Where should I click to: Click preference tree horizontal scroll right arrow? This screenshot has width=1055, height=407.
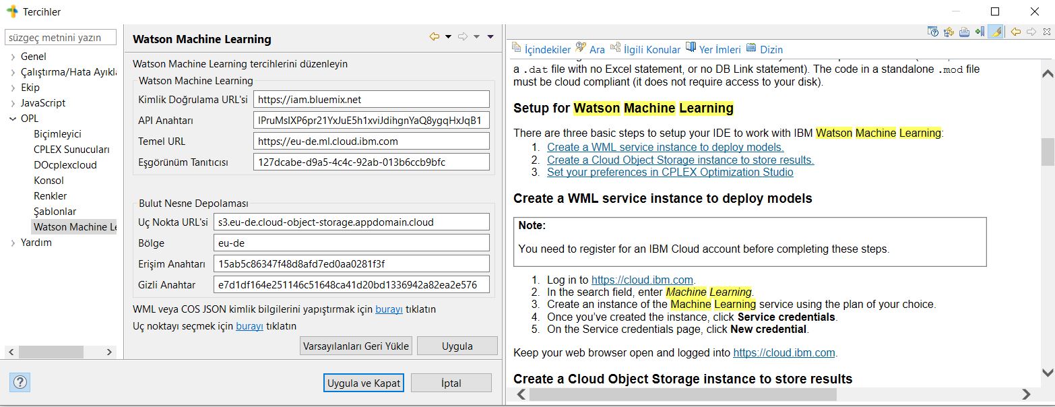pos(109,352)
